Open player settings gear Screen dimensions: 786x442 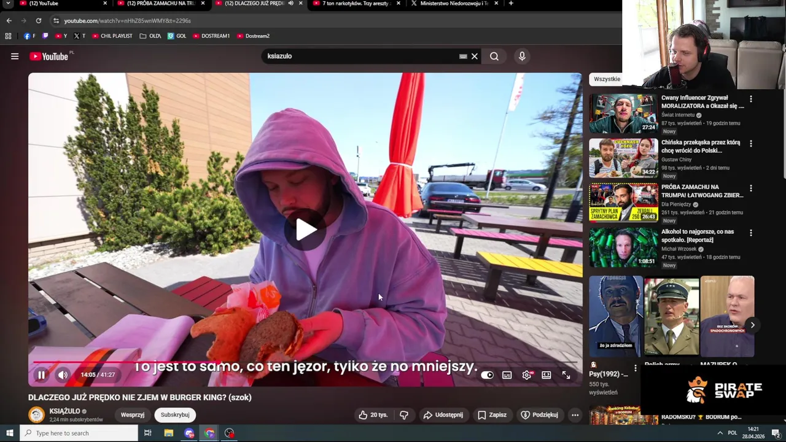[527, 375]
